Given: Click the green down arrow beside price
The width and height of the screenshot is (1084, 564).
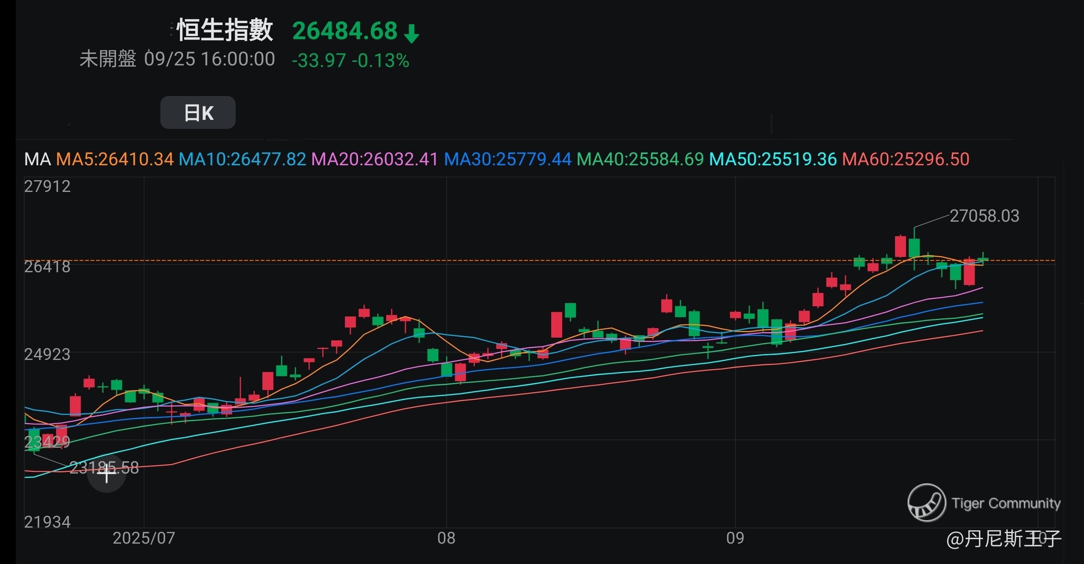Looking at the screenshot, I should [x=411, y=34].
